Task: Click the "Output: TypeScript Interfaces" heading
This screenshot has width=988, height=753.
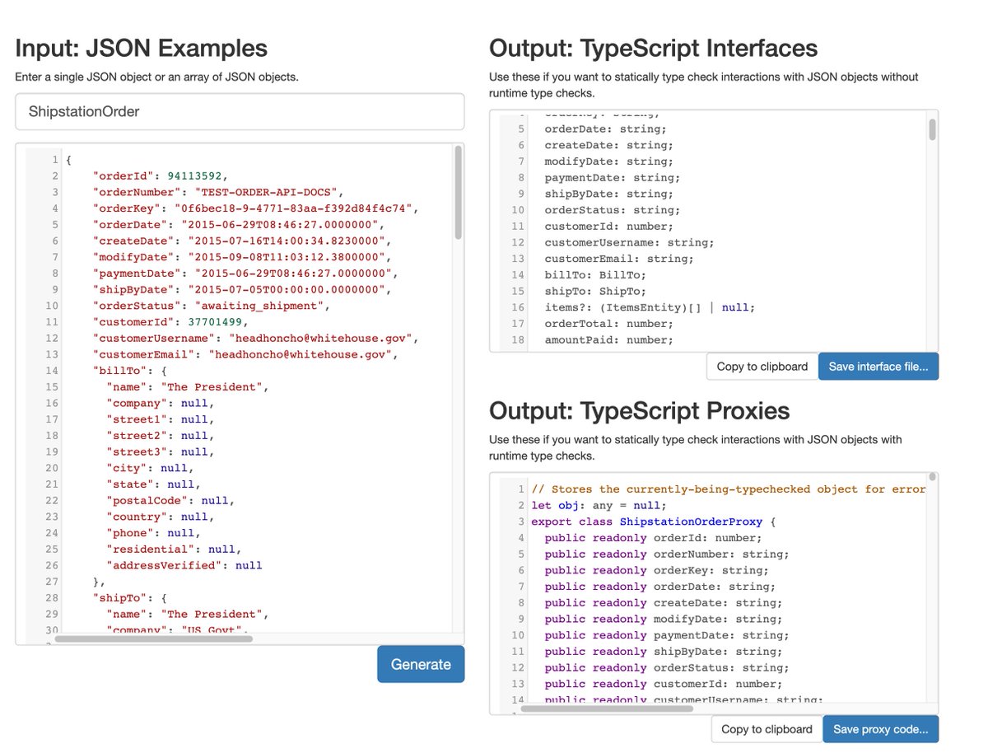Action: 654,48
